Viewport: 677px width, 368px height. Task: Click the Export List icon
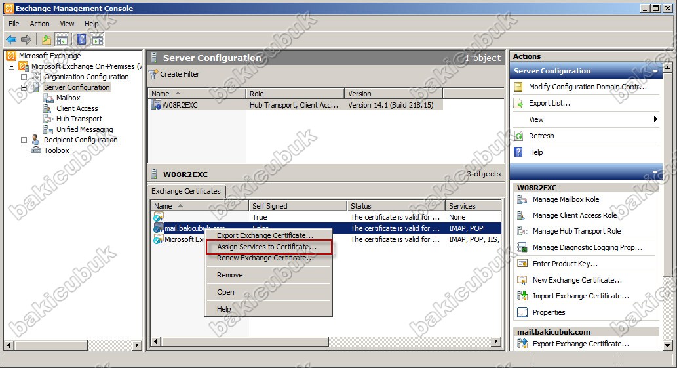click(518, 103)
